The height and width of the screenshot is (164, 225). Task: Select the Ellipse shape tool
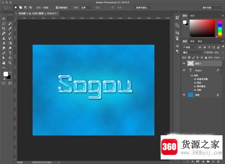(10, 58)
